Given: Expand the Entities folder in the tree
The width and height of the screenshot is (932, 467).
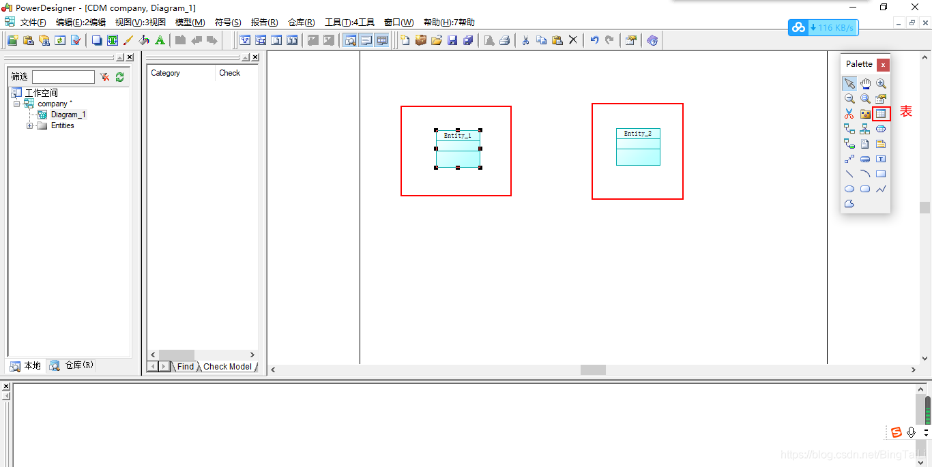Looking at the screenshot, I should (29, 125).
